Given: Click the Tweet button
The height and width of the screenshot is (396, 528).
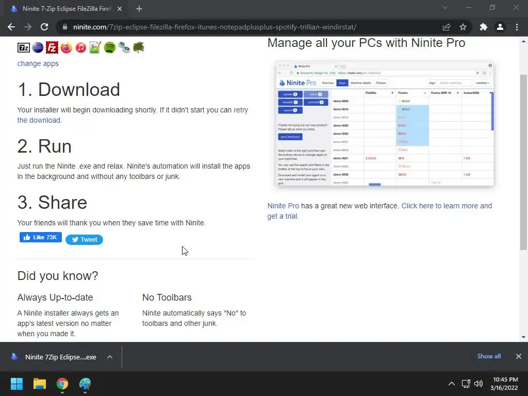Looking at the screenshot, I should click(84, 239).
